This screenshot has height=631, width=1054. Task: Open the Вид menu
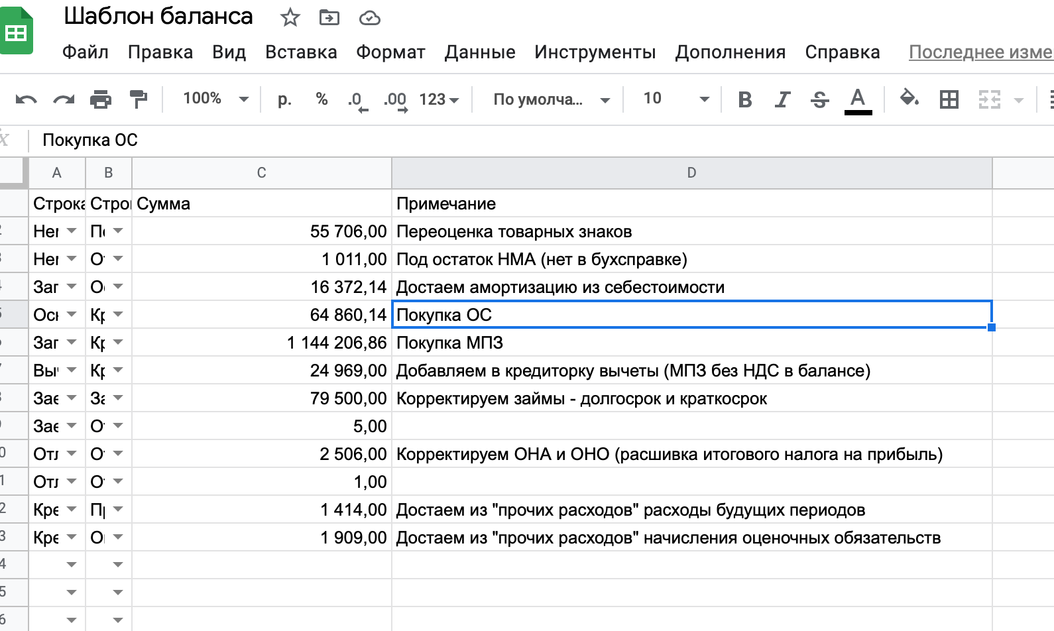coord(229,52)
